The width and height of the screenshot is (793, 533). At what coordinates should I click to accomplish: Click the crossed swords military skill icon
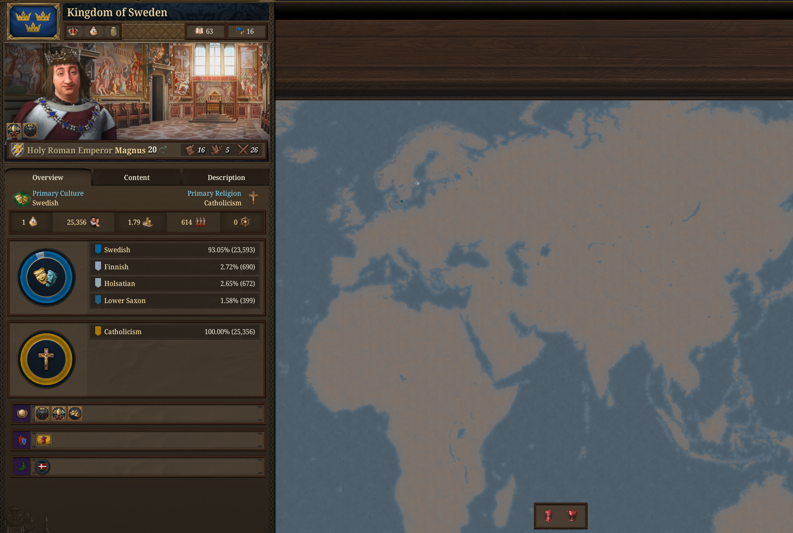tap(243, 150)
